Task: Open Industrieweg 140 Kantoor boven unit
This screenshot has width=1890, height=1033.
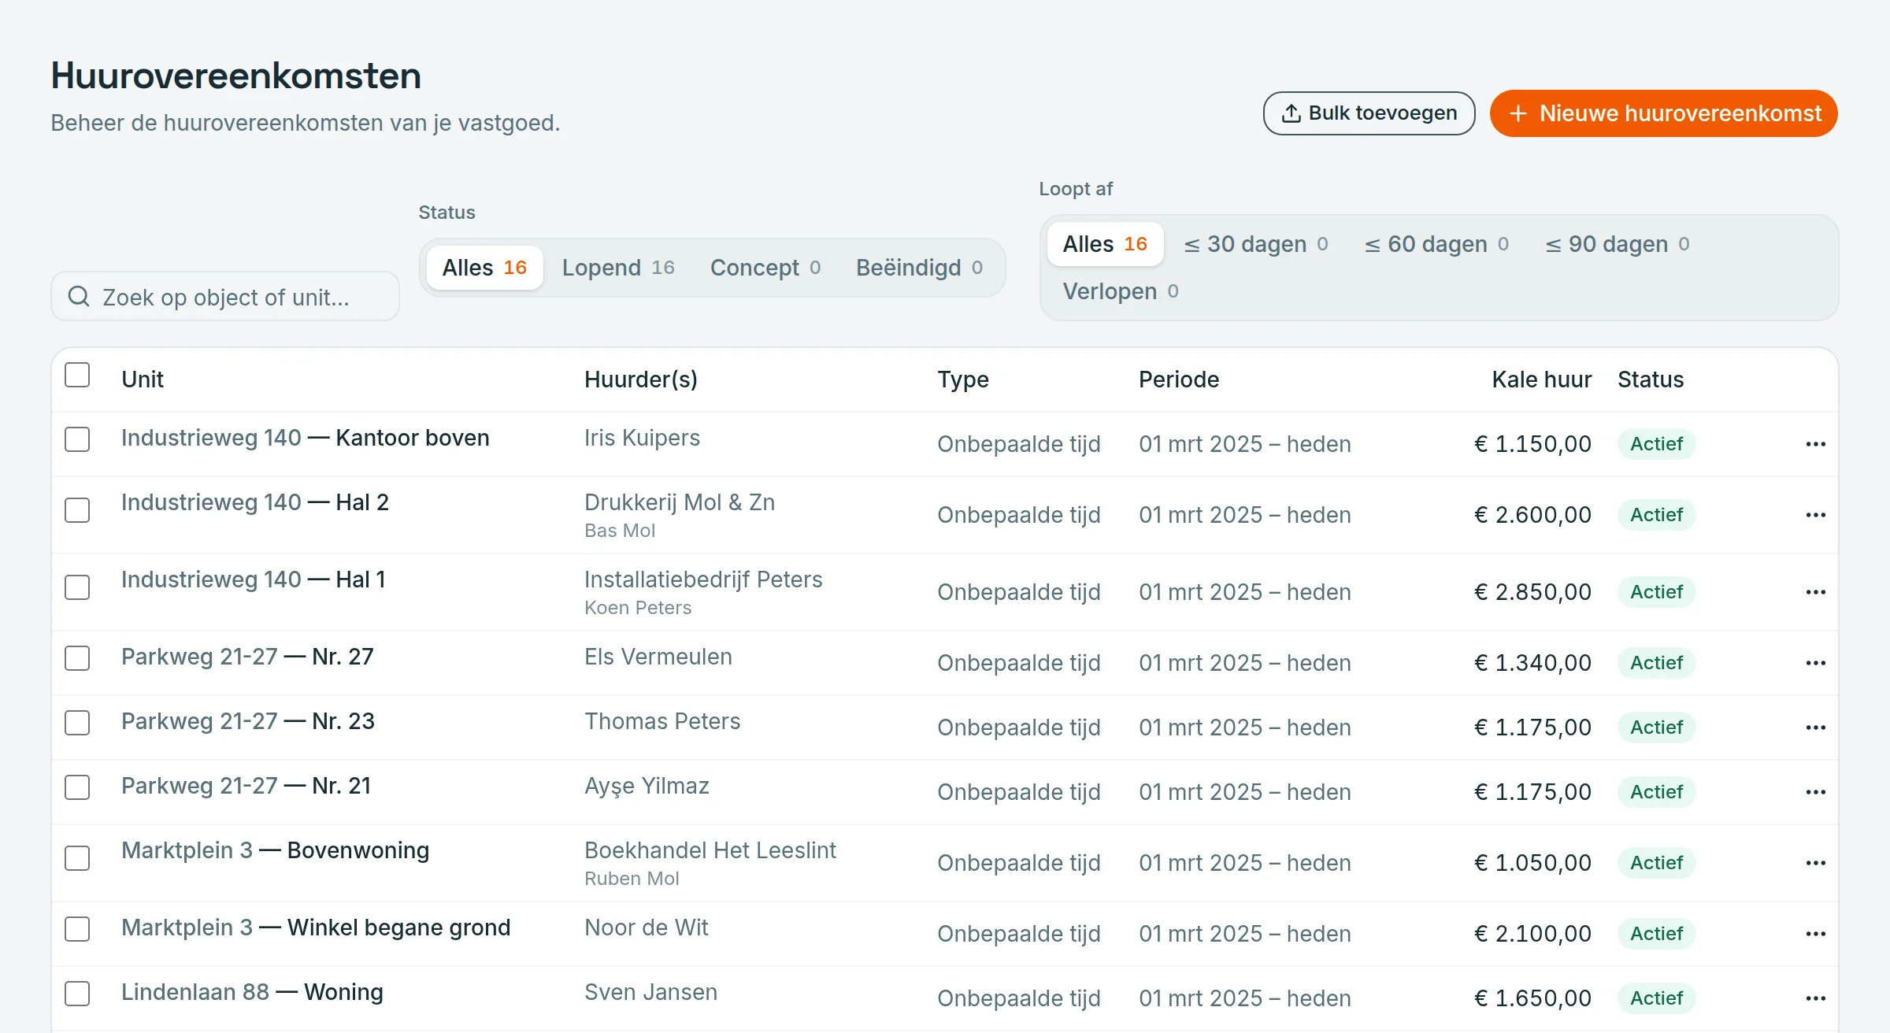Action: (306, 438)
